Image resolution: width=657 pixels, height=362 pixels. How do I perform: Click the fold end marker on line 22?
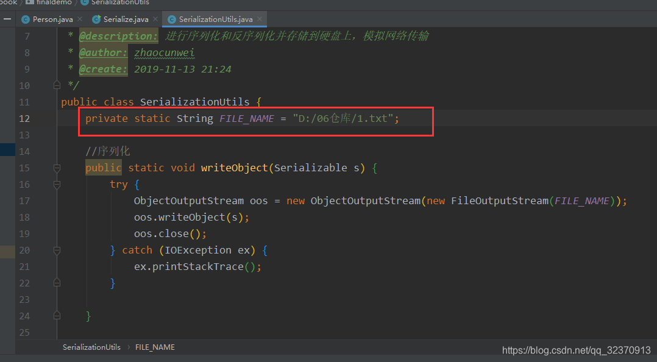pyautogui.click(x=57, y=283)
